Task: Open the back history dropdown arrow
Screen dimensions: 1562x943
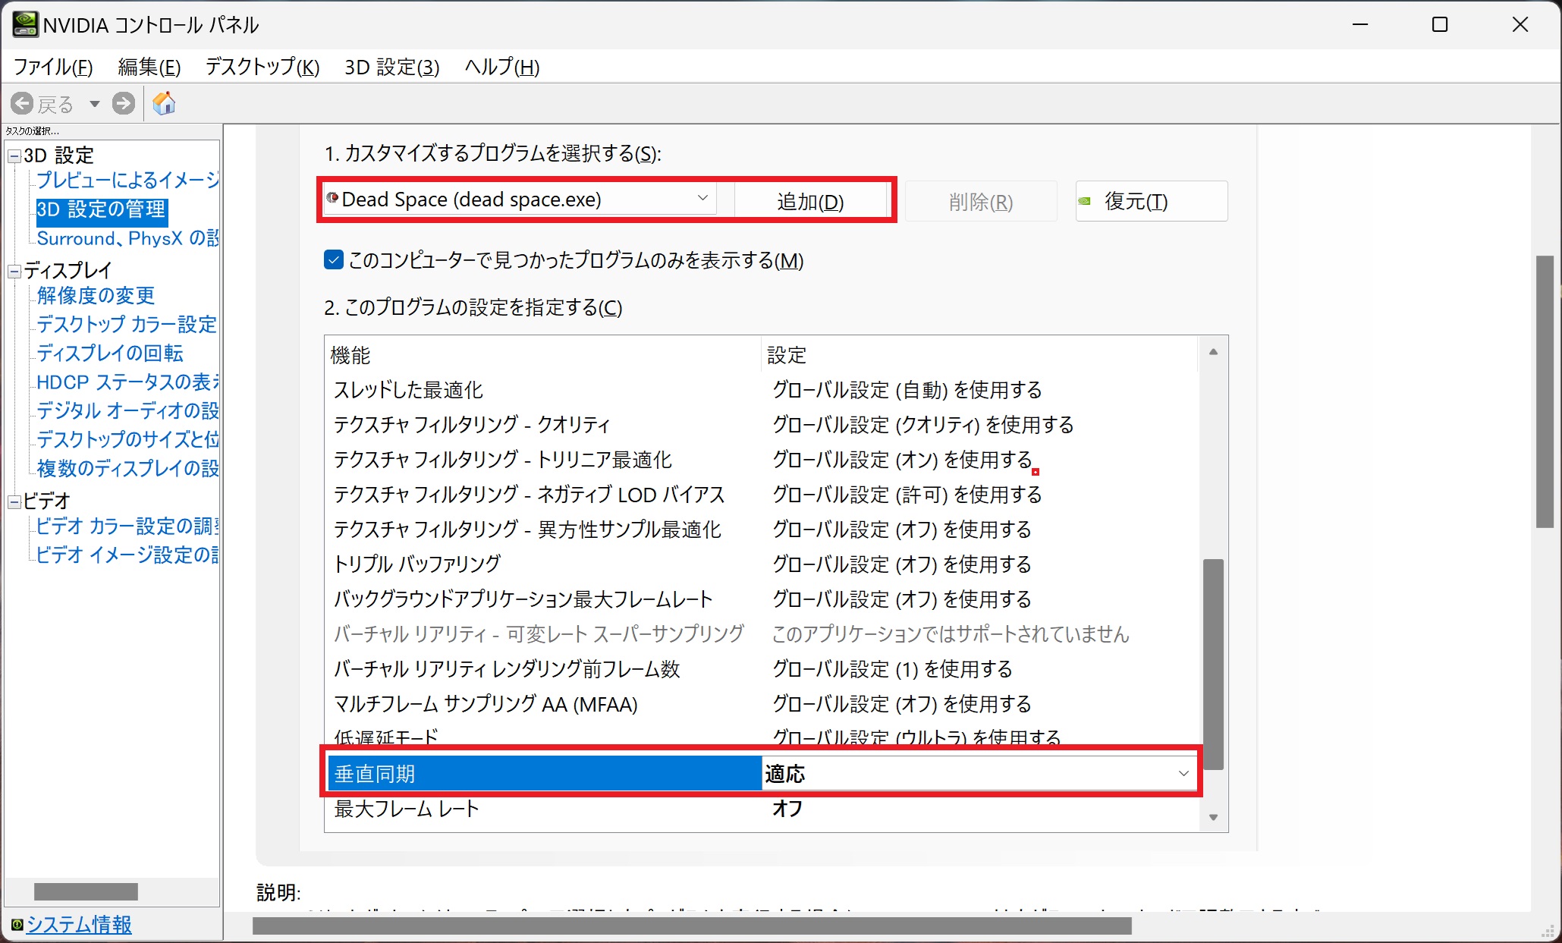Action: click(94, 104)
